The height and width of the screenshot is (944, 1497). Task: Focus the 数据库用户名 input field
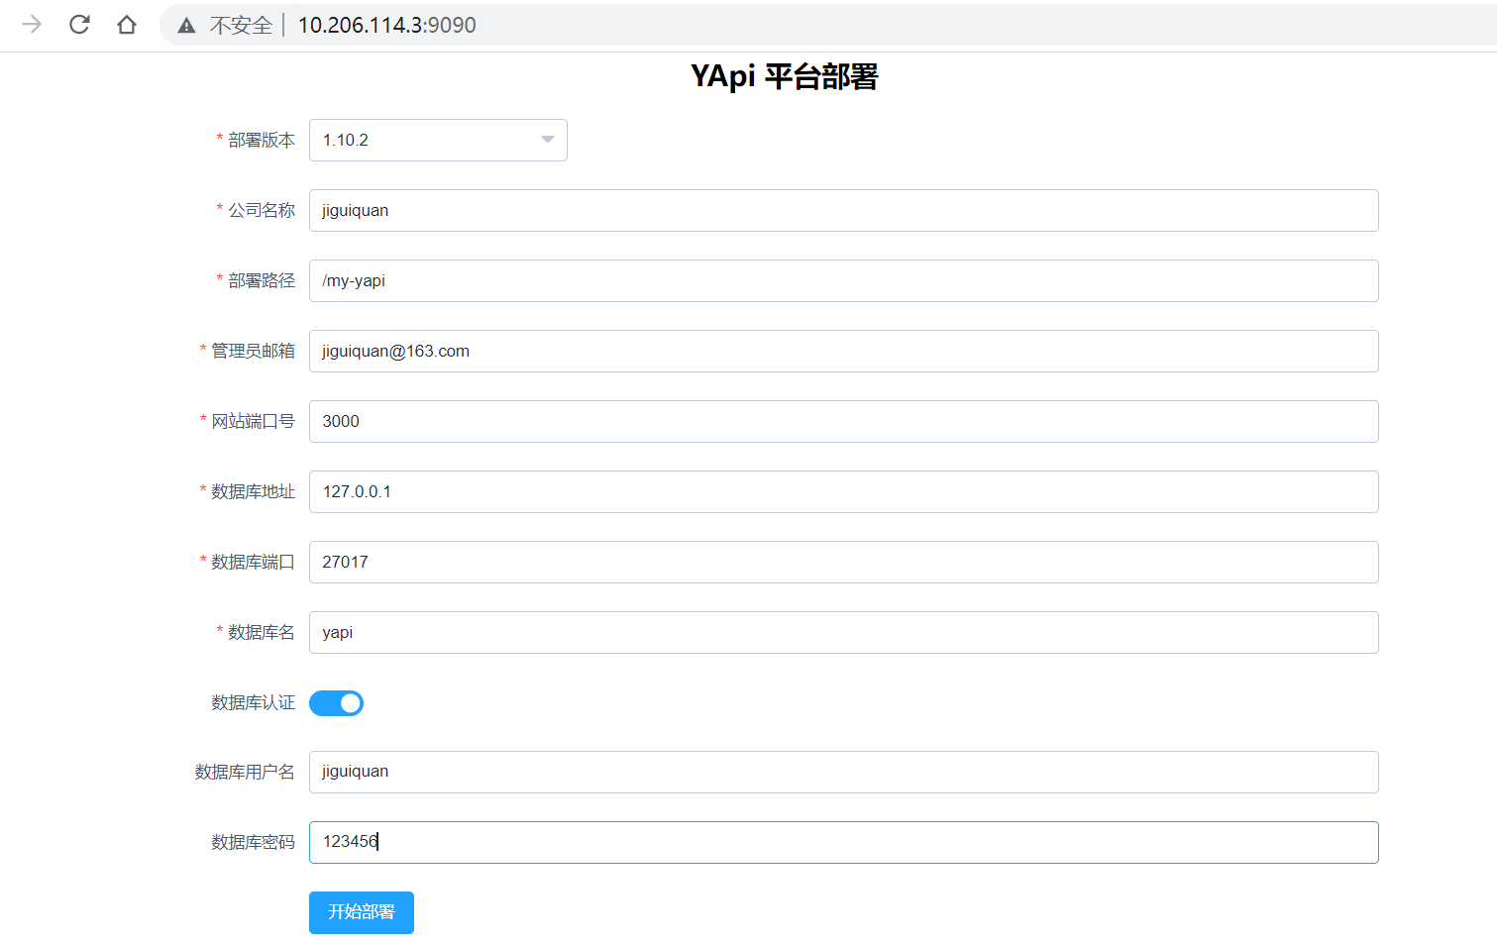click(x=843, y=772)
